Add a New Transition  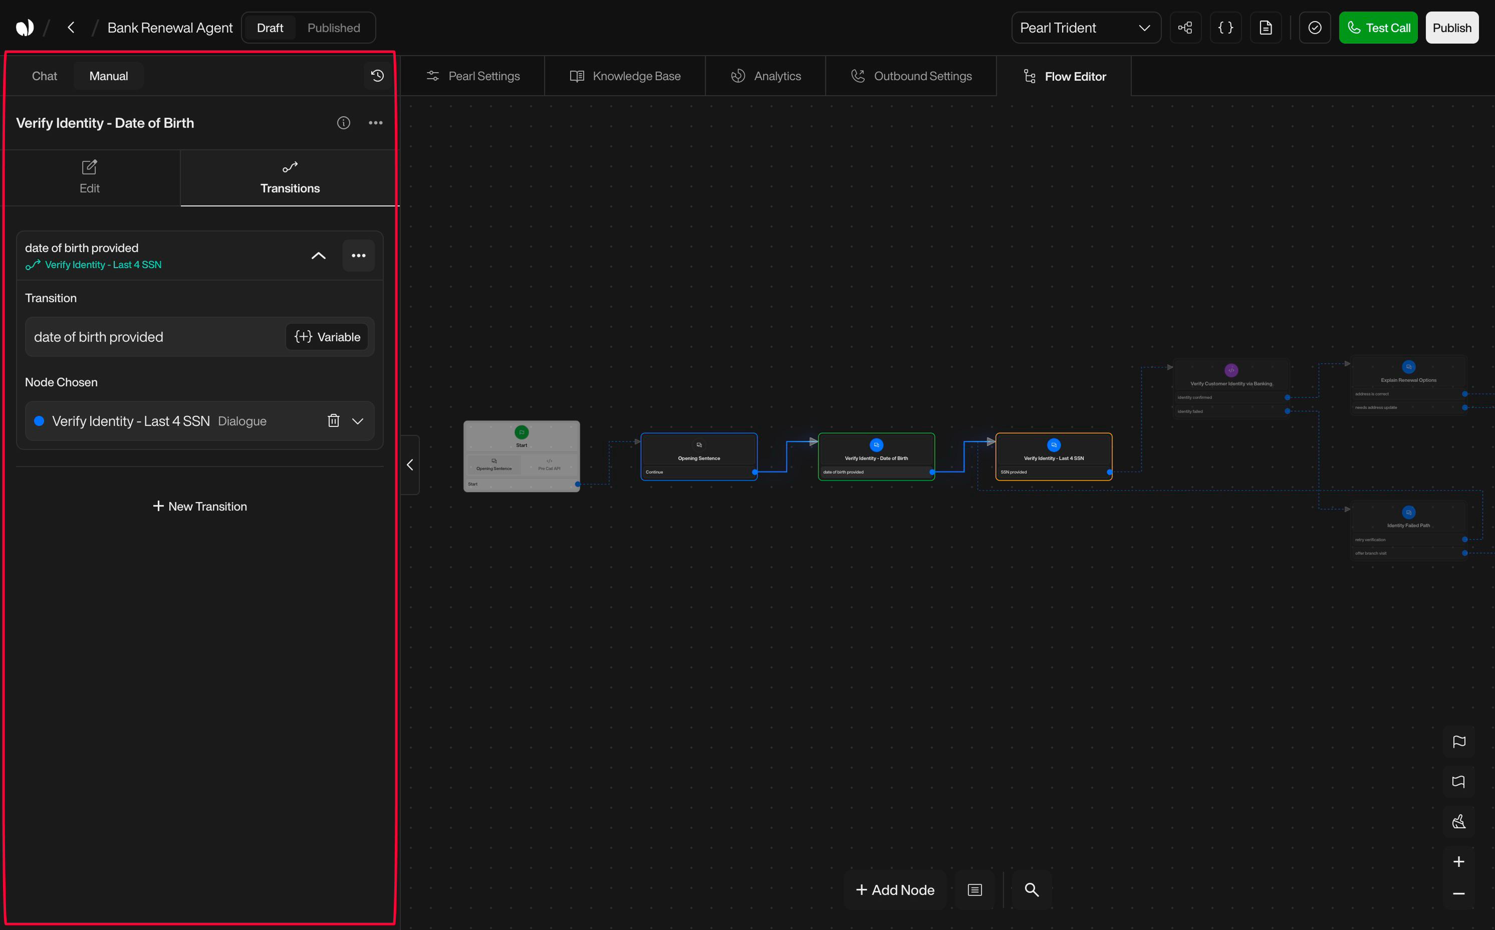(200, 506)
